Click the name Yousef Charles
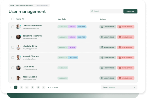This screenshot has width=147, height=98. click(x=31, y=56)
